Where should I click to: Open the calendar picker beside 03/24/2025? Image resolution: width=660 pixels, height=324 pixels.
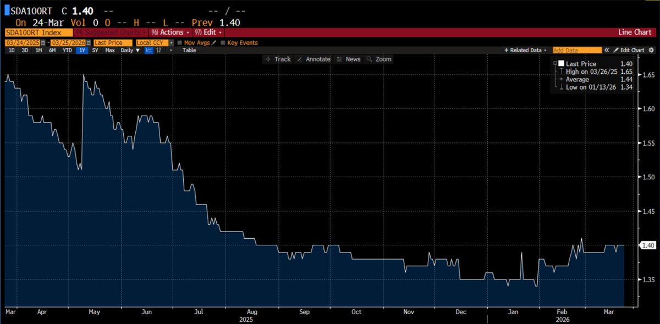[x=43, y=43]
